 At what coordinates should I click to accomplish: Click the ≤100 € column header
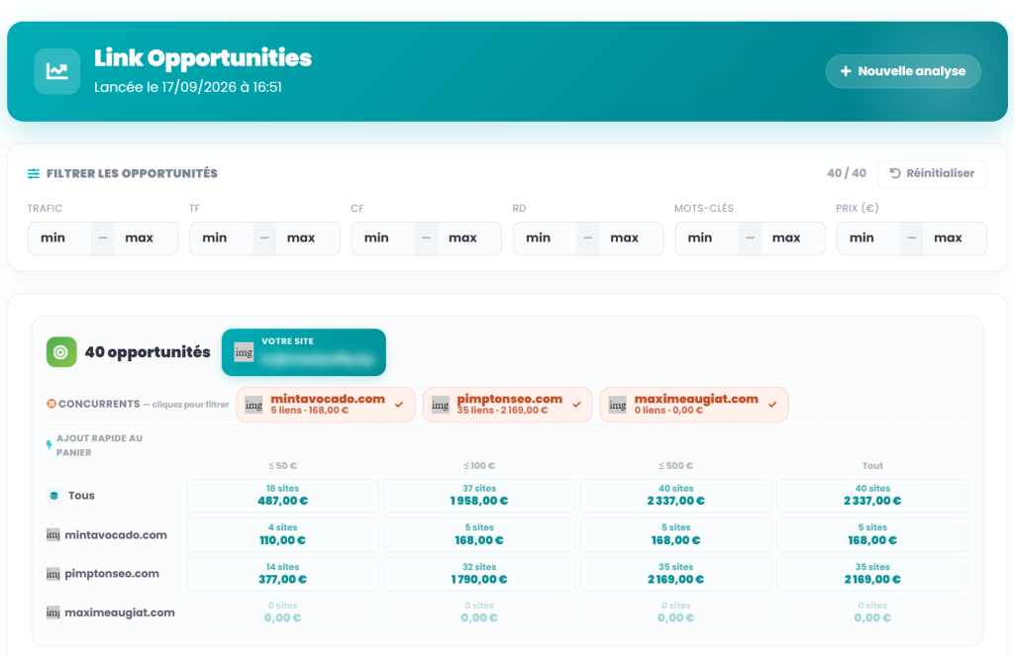(479, 466)
